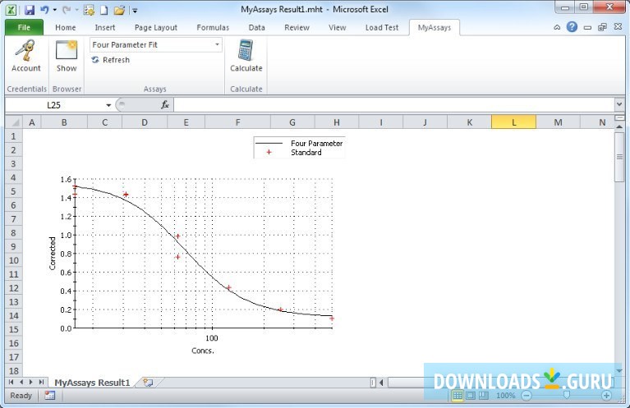Image resolution: width=630 pixels, height=408 pixels.
Task: Click the Redo icon in Quick Access Toolbar
Action: pyautogui.click(x=67, y=10)
